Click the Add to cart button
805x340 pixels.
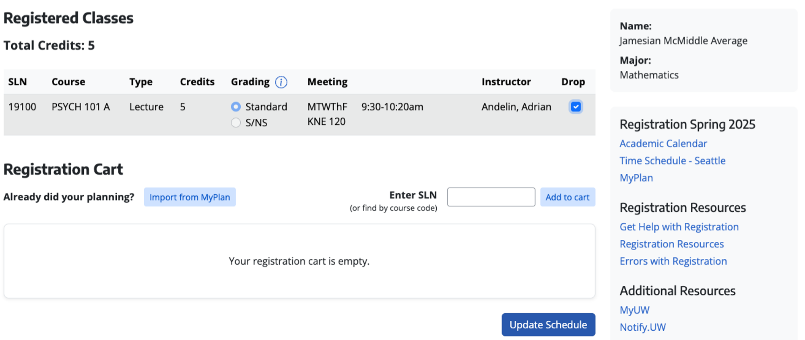click(568, 197)
